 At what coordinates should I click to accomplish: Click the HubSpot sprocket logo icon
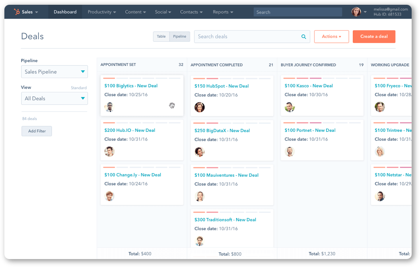(x=17, y=12)
